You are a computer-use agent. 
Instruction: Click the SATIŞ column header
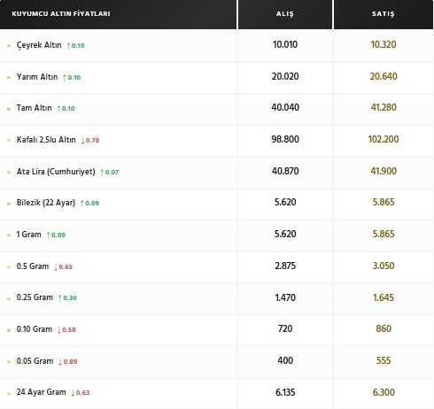click(384, 14)
